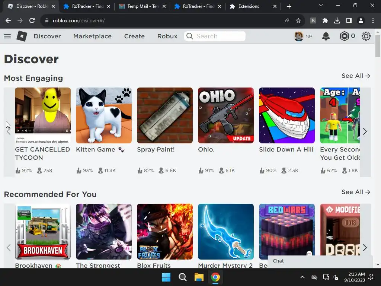Viewport: 381px width, 286px height.
Task: Open the user avatar profile
Action: (x=299, y=36)
